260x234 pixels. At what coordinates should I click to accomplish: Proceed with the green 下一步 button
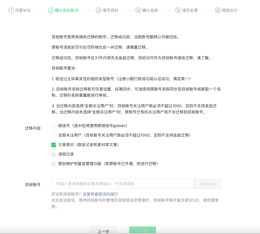[143, 230]
